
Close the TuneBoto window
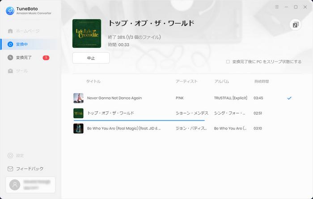[x=305, y=7]
